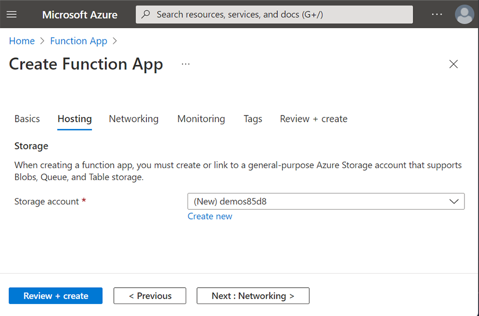Close the Create Function App blade

tap(454, 64)
